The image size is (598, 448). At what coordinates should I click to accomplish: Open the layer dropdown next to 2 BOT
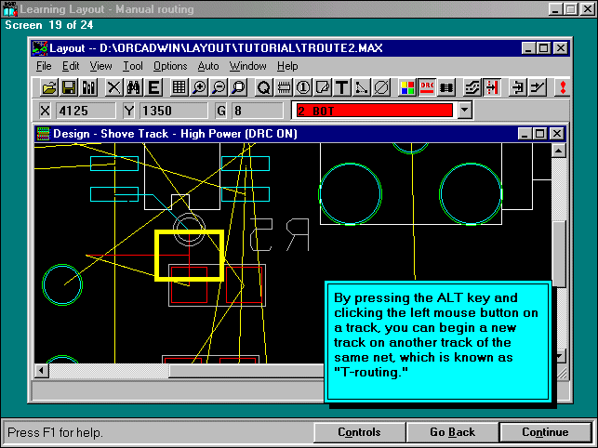click(x=465, y=111)
